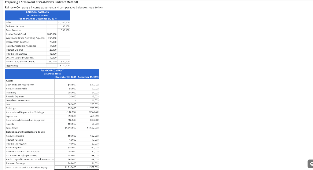The width and height of the screenshot is (313, 170).
Task: Click the 'Accounts Receivable' row label
Action: click(17, 89)
